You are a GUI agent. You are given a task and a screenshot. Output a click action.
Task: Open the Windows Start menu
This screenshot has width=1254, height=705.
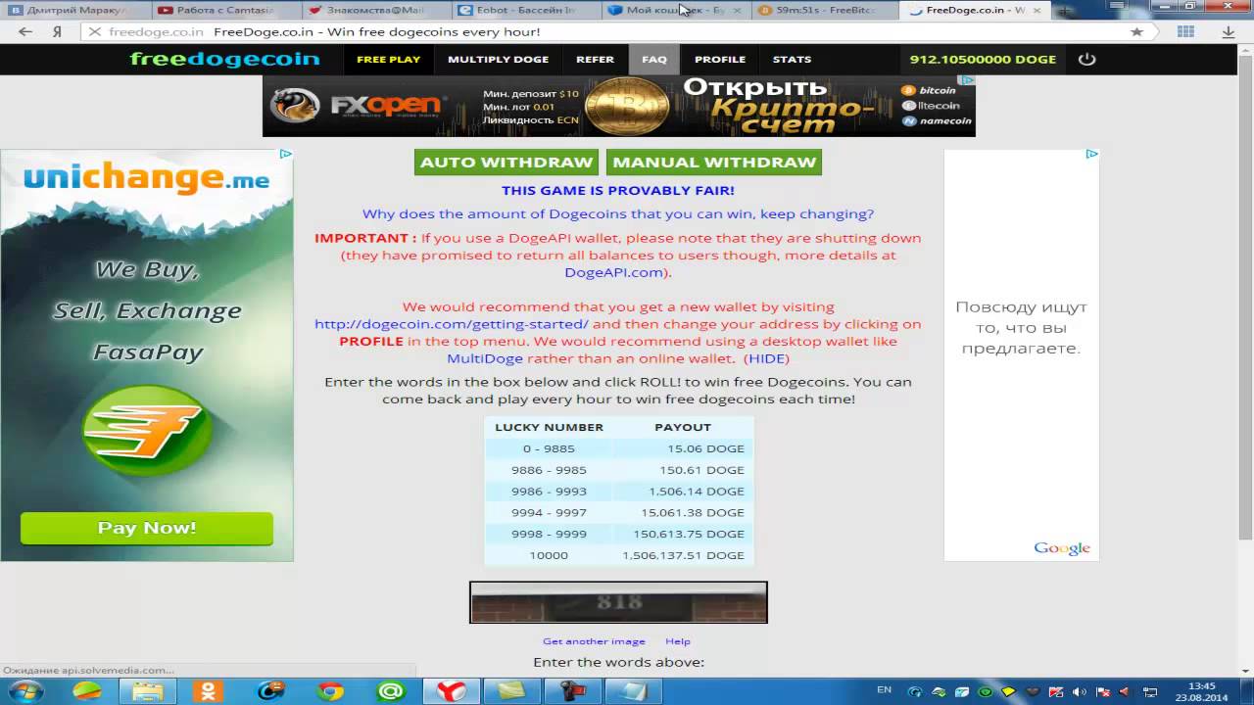coord(26,691)
